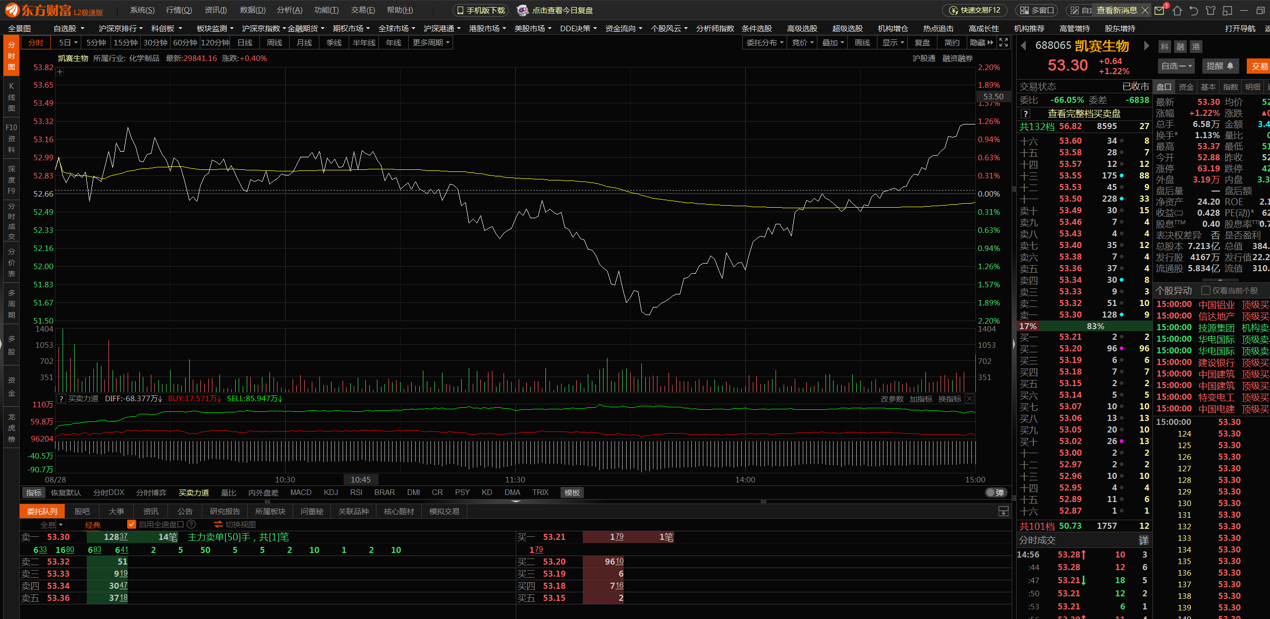The width and height of the screenshot is (1270, 619).
Task: Open the 帮助(H) menu
Action: (x=400, y=11)
